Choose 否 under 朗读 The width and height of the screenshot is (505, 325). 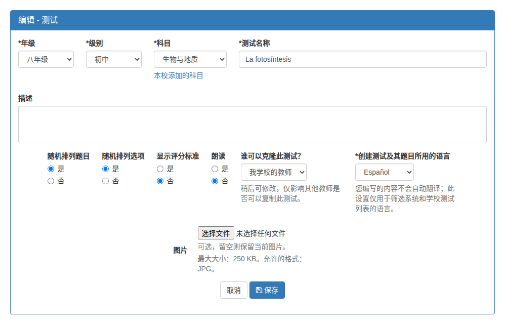[x=215, y=181]
